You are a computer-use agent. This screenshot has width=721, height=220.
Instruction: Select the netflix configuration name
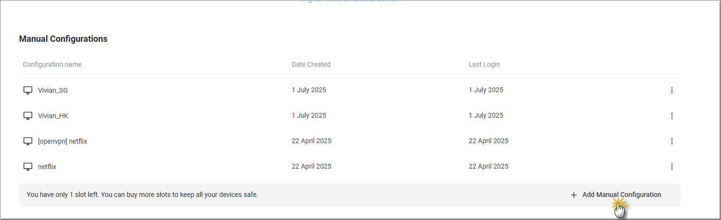(x=47, y=167)
